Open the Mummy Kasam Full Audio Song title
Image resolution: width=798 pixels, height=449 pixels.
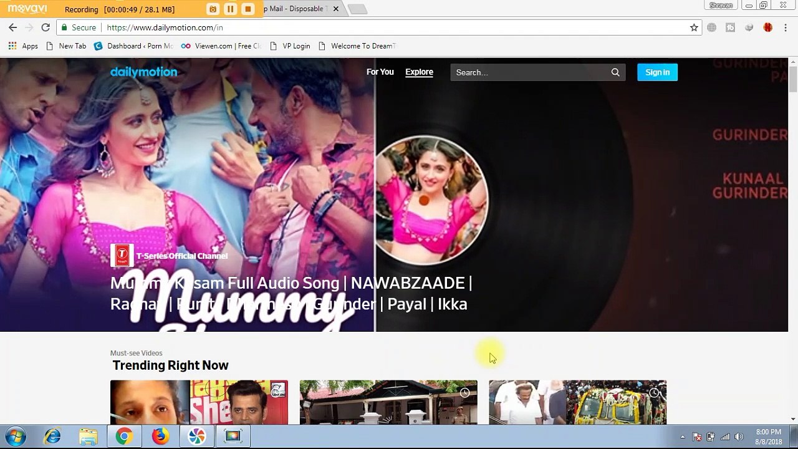click(291, 293)
